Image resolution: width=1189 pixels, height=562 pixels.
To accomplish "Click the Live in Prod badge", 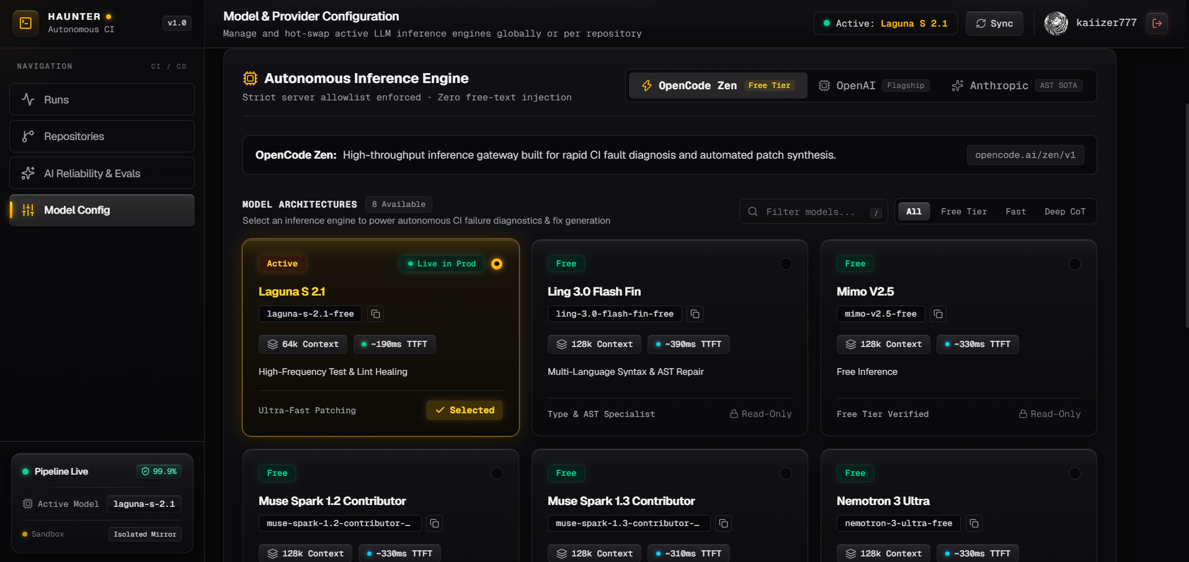I will click(442, 264).
